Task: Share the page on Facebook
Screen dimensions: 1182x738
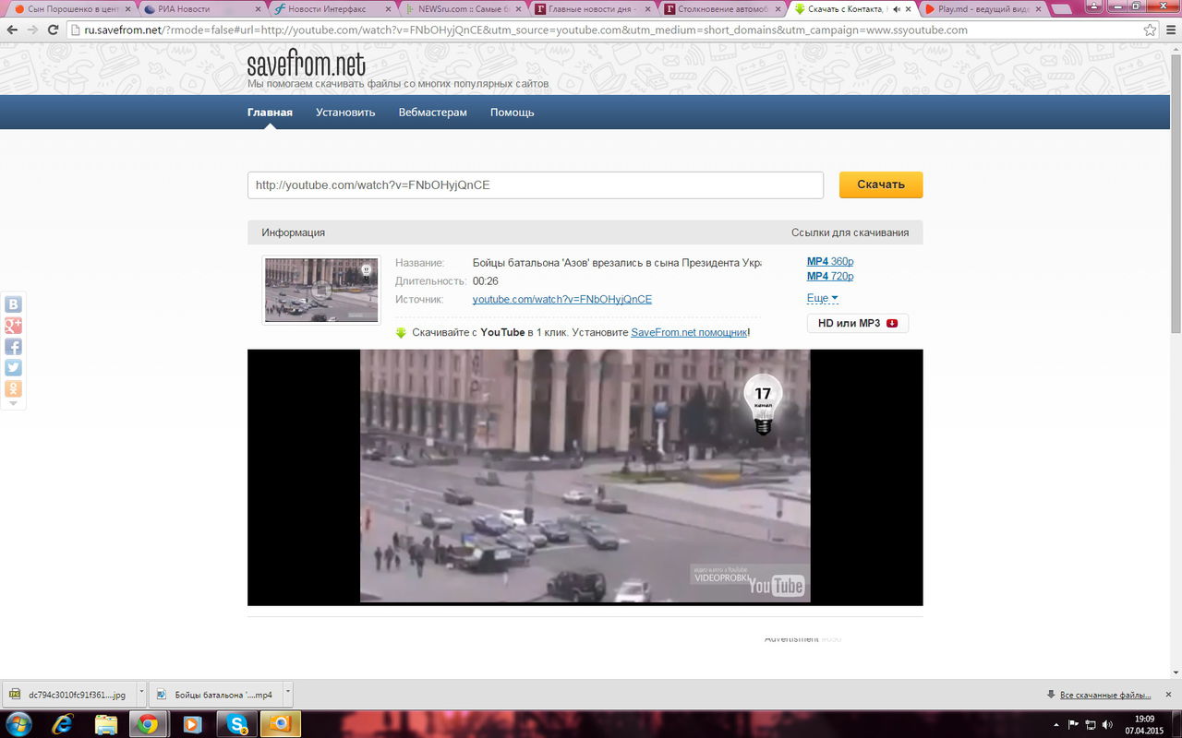Action: point(13,347)
